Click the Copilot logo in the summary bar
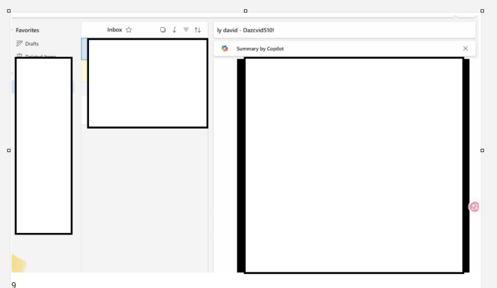 (225, 49)
